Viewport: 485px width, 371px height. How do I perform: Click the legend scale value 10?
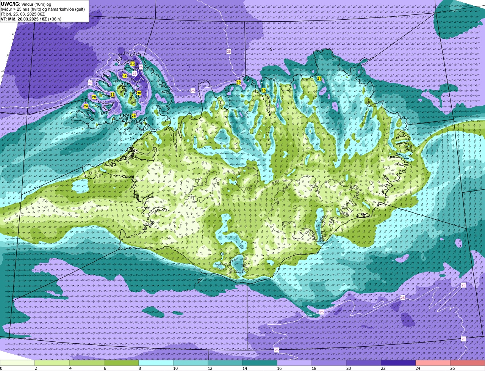pos(175,368)
